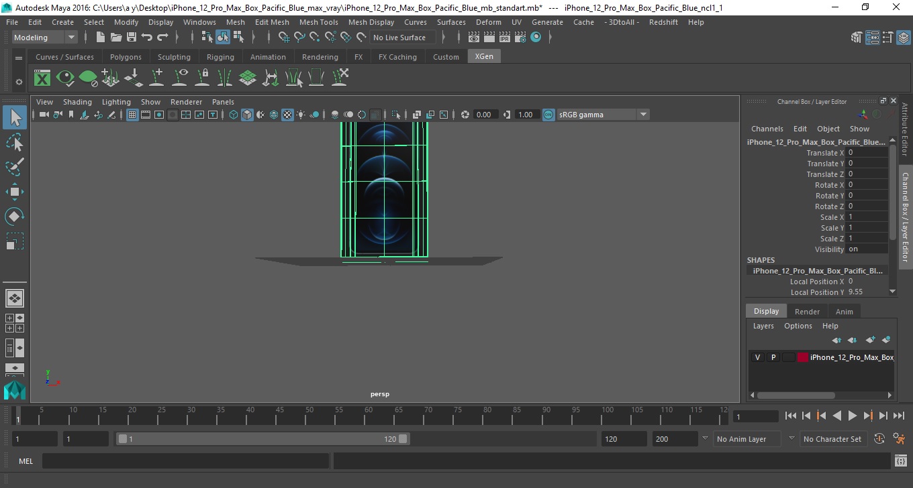Viewport: 913px width, 488px height.
Task: Click create new layer icon in Layers
Action: click(870, 341)
